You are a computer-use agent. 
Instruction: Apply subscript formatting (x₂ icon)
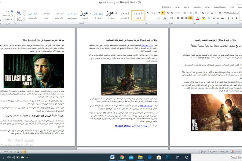(x=218, y=18)
